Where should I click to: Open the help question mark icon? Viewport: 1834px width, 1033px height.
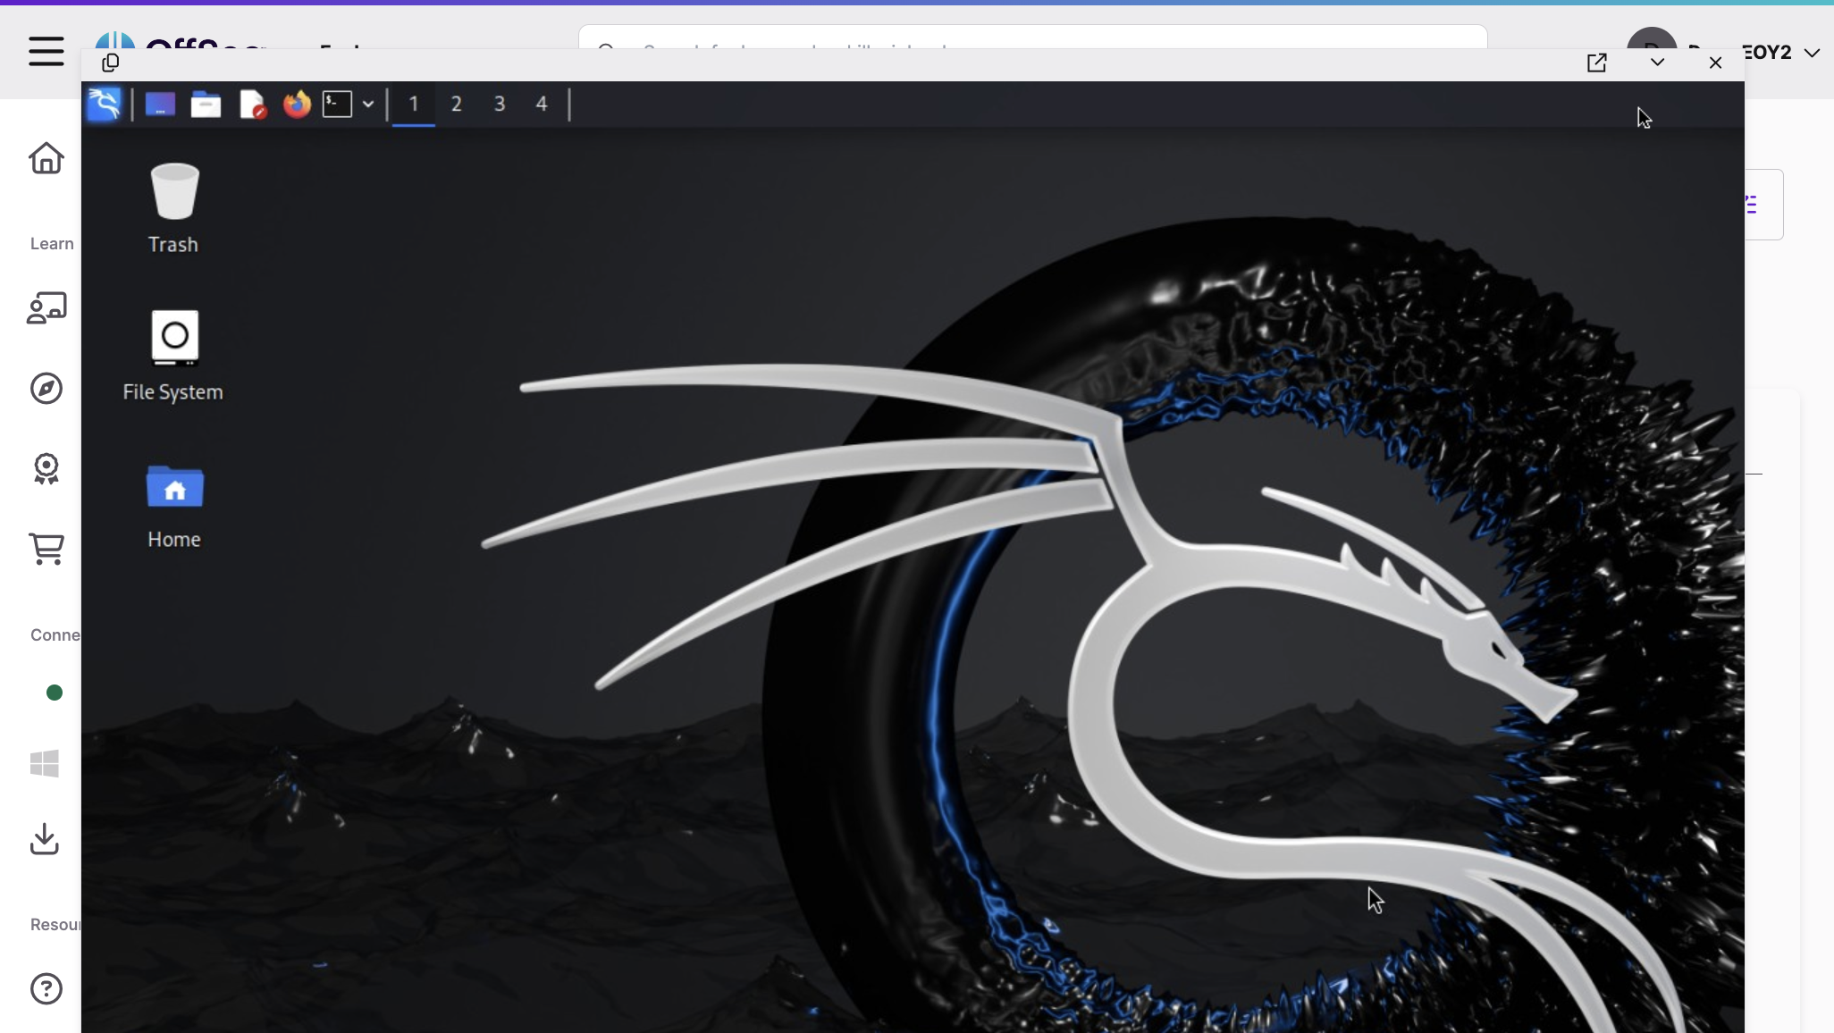click(x=46, y=988)
